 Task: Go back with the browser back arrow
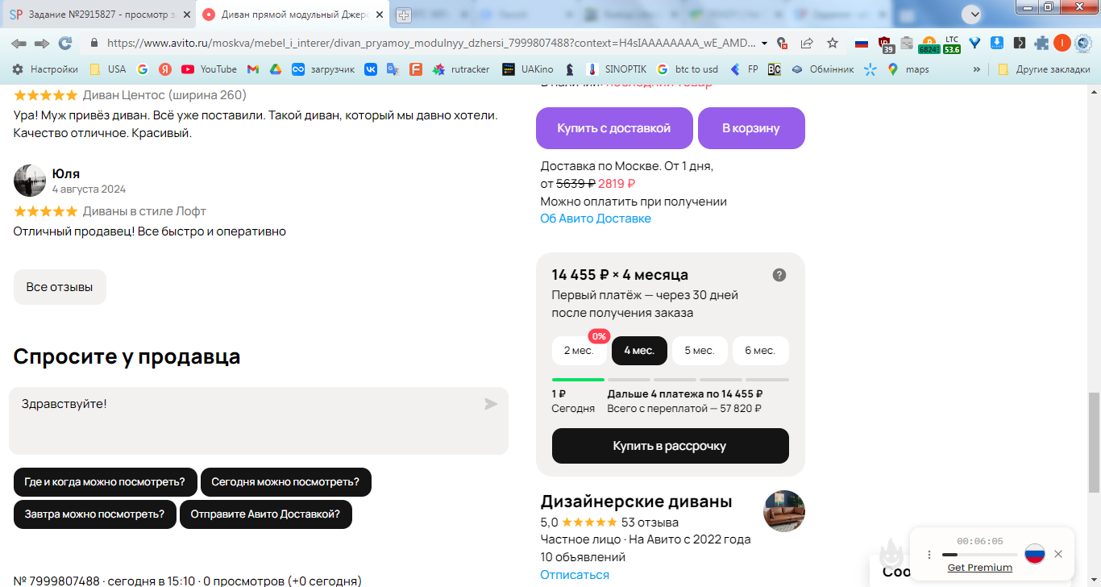19,44
